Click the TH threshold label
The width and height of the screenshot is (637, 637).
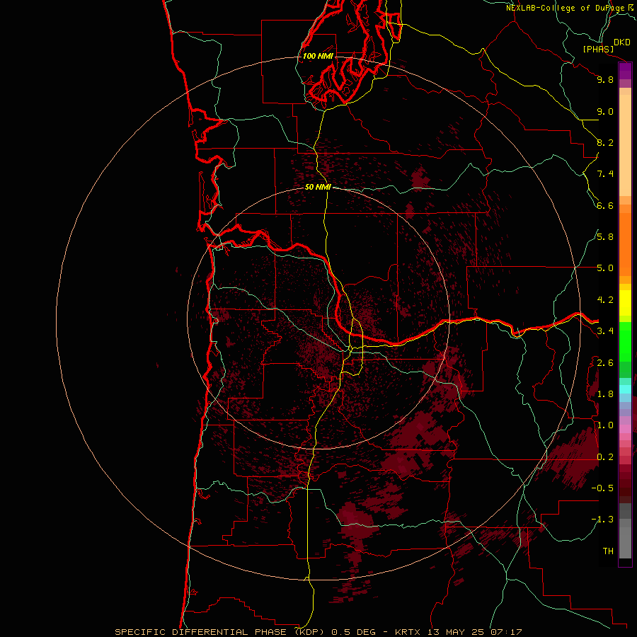(608, 551)
